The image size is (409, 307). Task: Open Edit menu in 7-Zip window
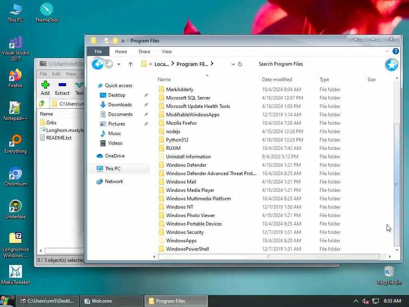click(56, 74)
